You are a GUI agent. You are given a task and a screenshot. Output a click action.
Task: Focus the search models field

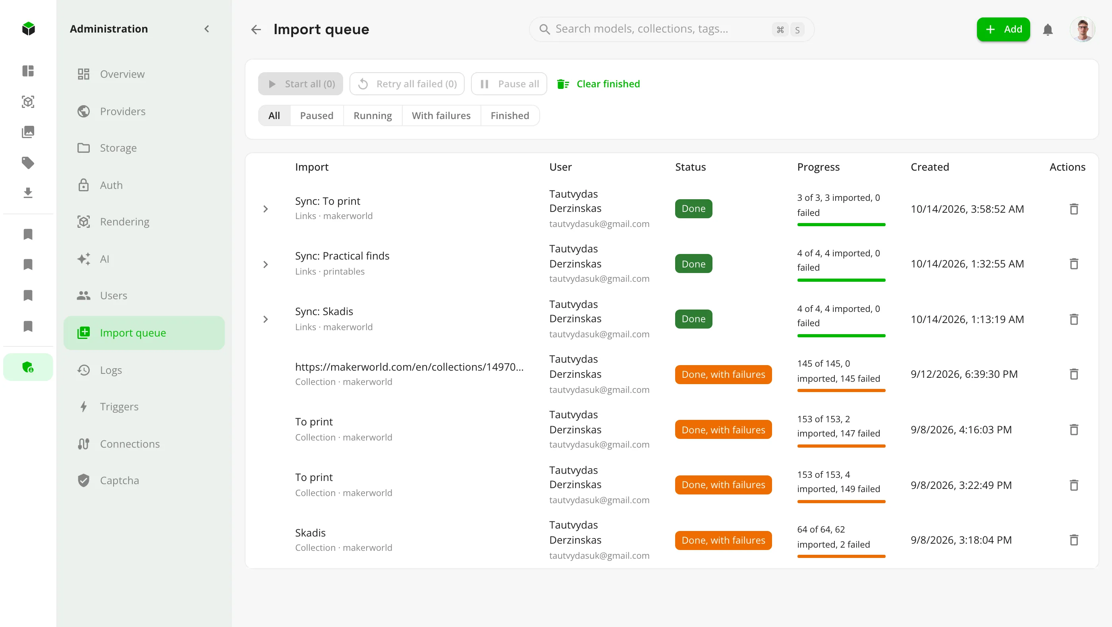pos(672,29)
